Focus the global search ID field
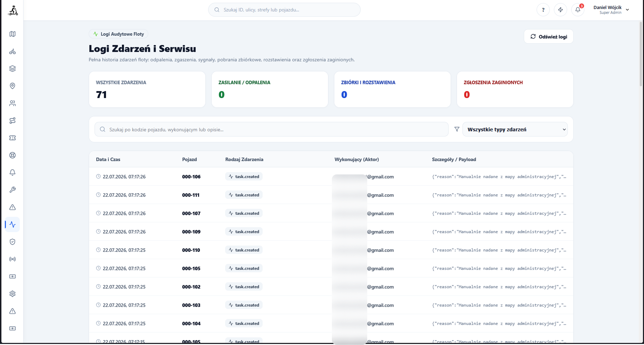 284,10
